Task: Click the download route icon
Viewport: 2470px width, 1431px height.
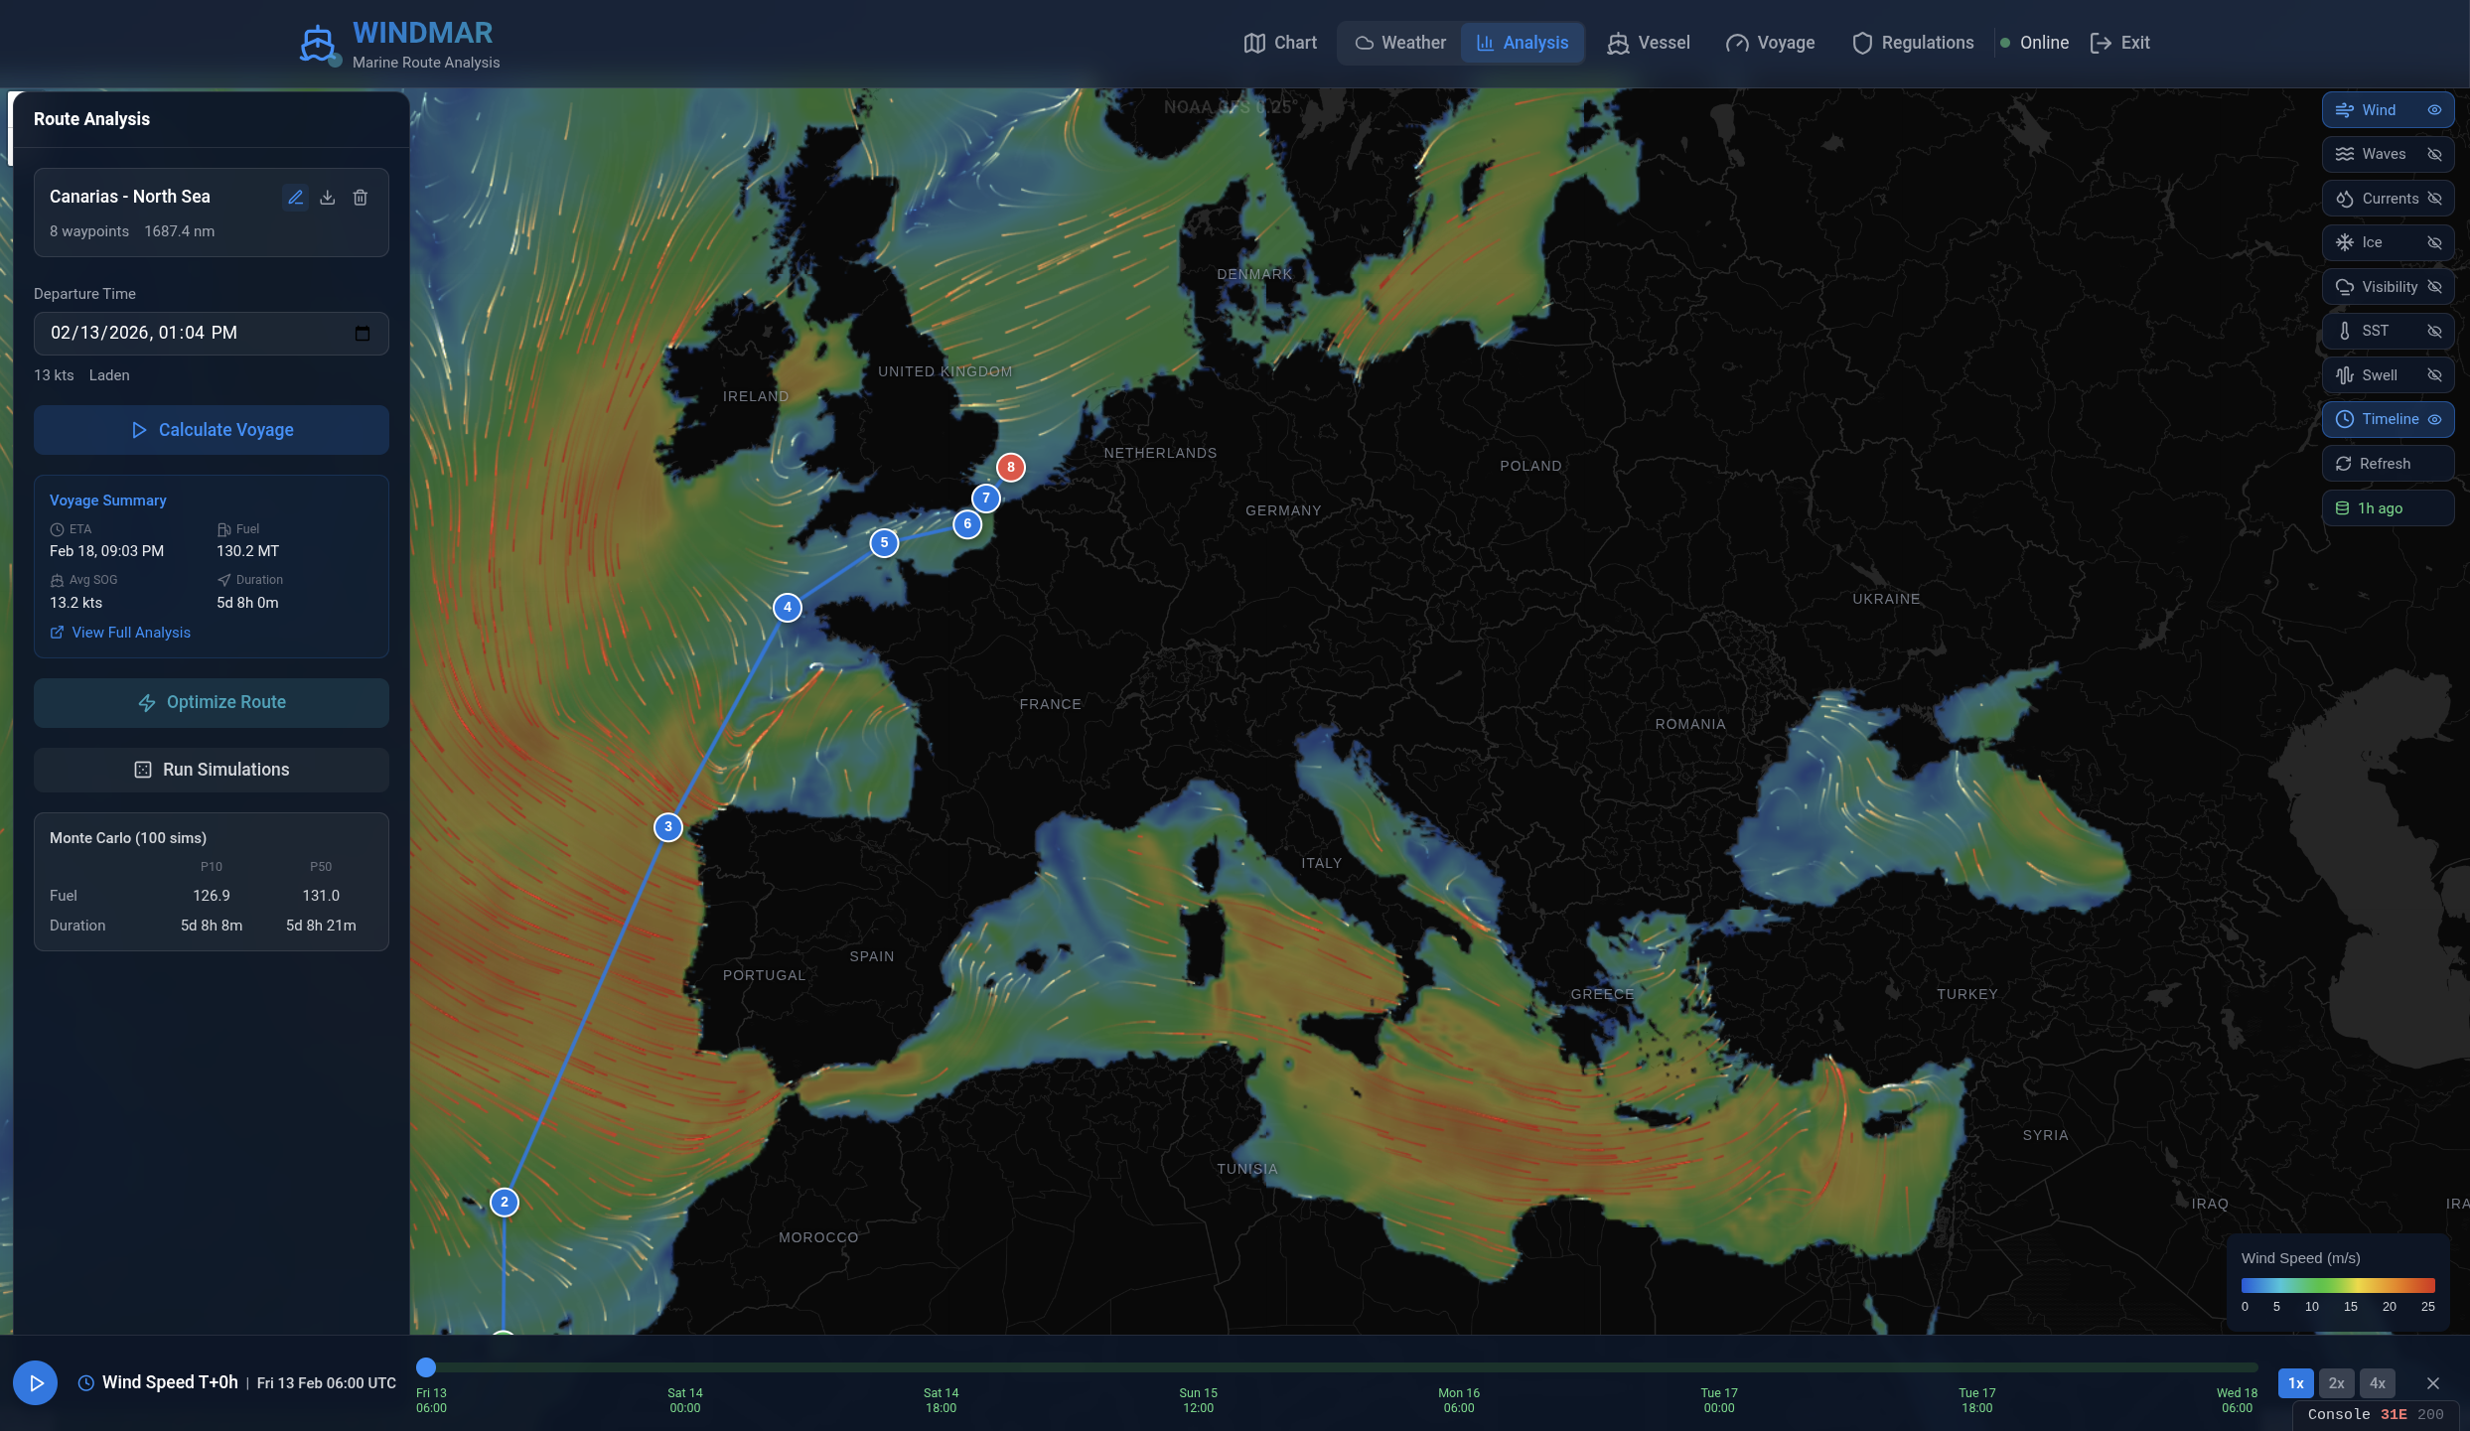Action: (328, 198)
